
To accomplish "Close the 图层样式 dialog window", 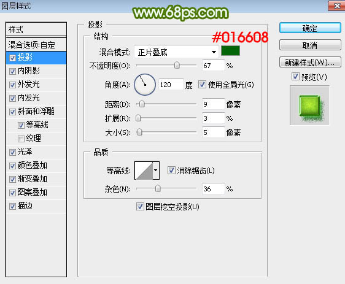I will click(x=336, y=6).
